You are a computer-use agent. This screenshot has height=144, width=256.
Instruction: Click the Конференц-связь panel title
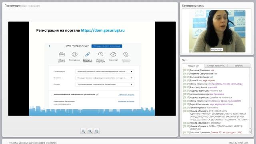pos(193,6)
